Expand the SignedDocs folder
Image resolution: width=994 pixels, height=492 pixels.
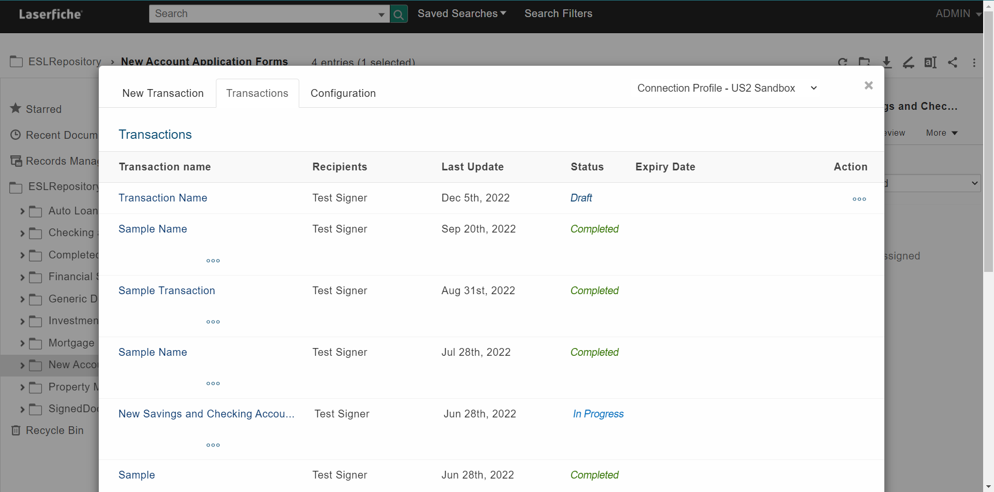pos(22,410)
